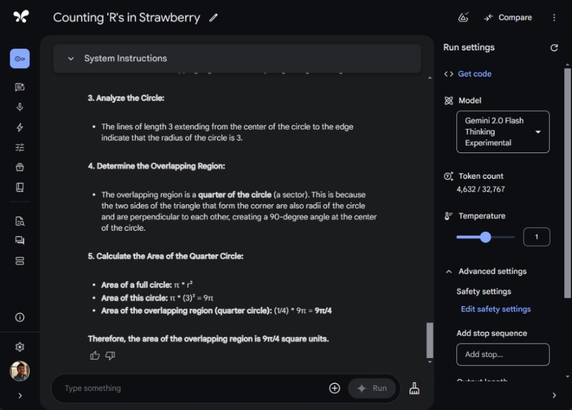Viewport: 572px width, 410px height.
Task: Adjust the Temperature slider
Action: tap(485, 237)
